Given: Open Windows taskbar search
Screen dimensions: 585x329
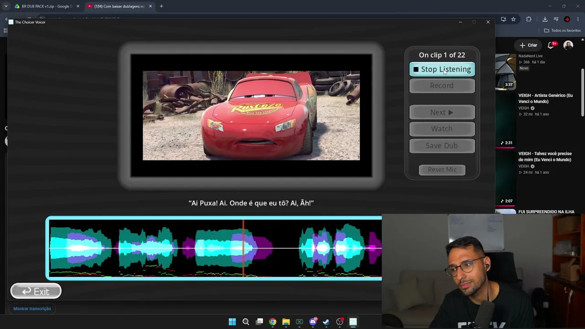Looking at the screenshot, I should [x=245, y=322].
